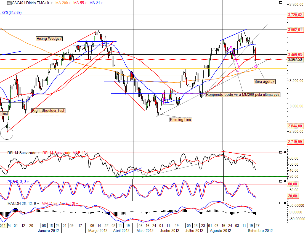Open the RSI 14 Suavizado MAE 10 dropdown
Viewport: 308px width, 233px height.
tap(87, 153)
